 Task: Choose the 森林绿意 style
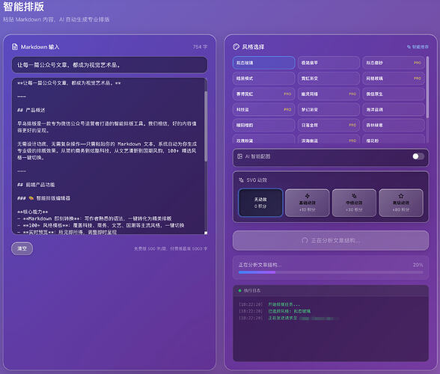pos(394,125)
